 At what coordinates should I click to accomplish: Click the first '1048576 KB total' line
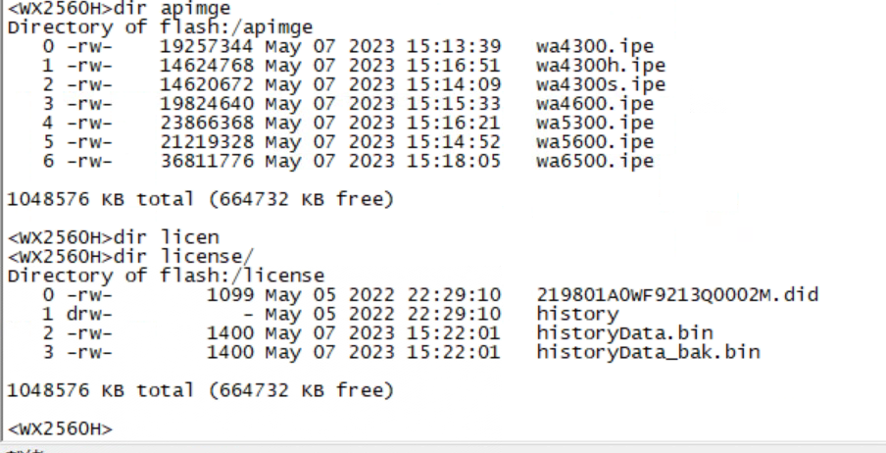(199, 200)
